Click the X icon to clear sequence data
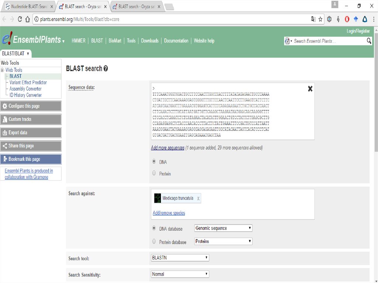This screenshot has width=378, height=283. pos(310,89)
